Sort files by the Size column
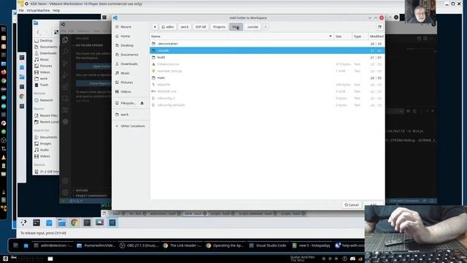This screenshot has width=467, height=263. [342, 37]
